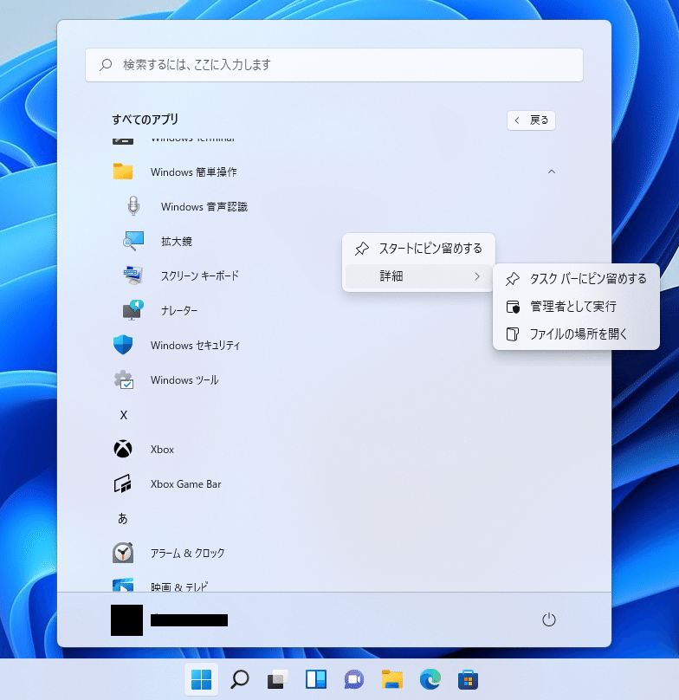The image size is (679, 700).
Task: Launch Microsoft Edge from the taskbar
Action: 430,679
